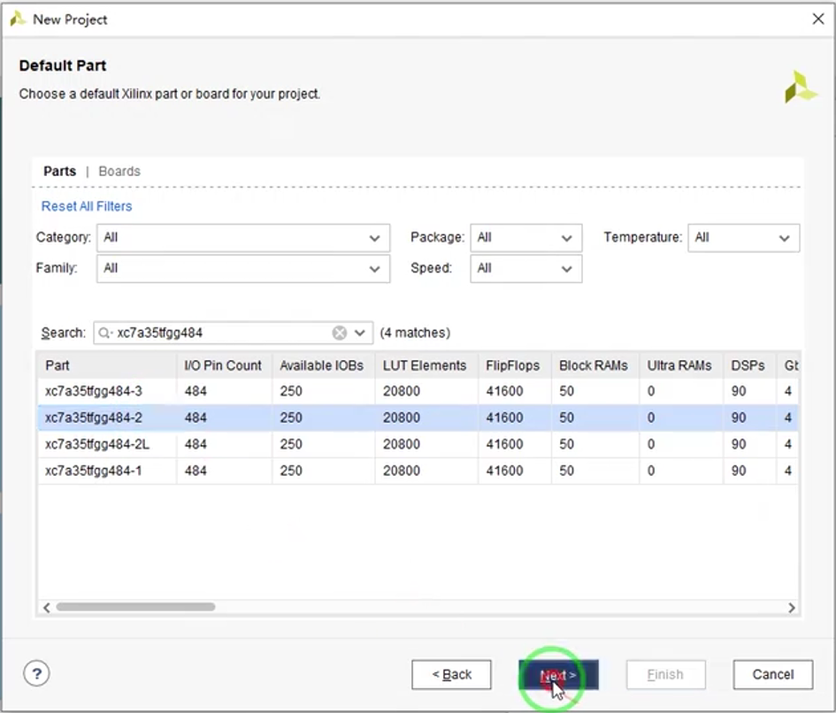Image resolution: width=836 pixels, height=713 pixels.
Task: Sort by Ultra RAMs column
Action: pyautogui.click(x=681, y=365)
